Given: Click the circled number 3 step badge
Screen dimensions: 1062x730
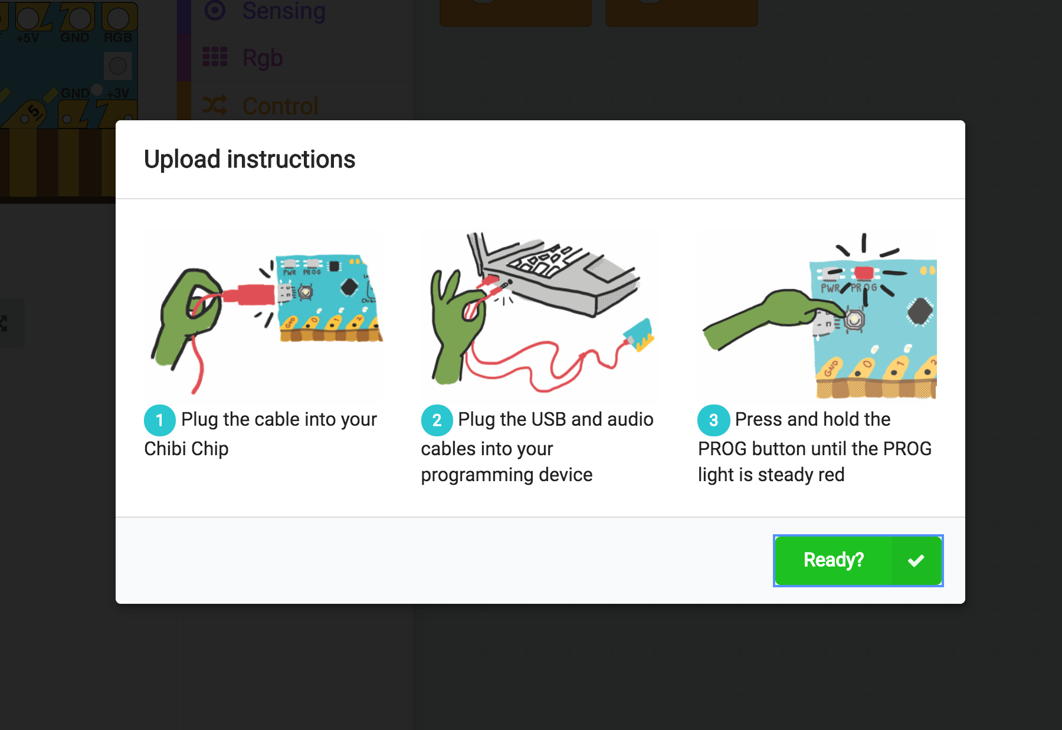Looking at the screenshot, I should pos(713,420).
